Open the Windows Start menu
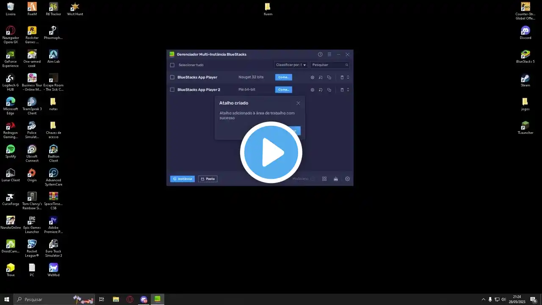 click(7, 299)
